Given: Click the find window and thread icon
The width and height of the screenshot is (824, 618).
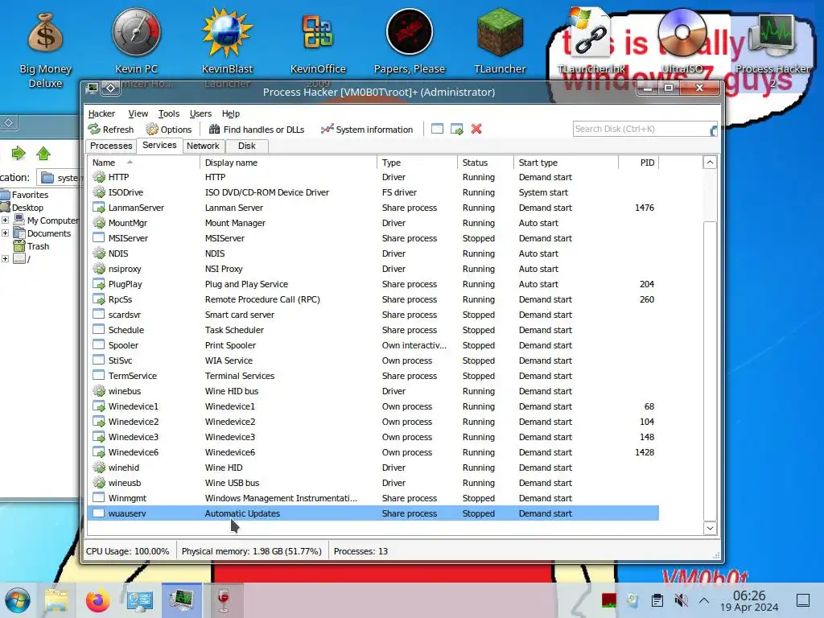Looking at the screenshot, I should pyautogui.click(x=457, y=129).
